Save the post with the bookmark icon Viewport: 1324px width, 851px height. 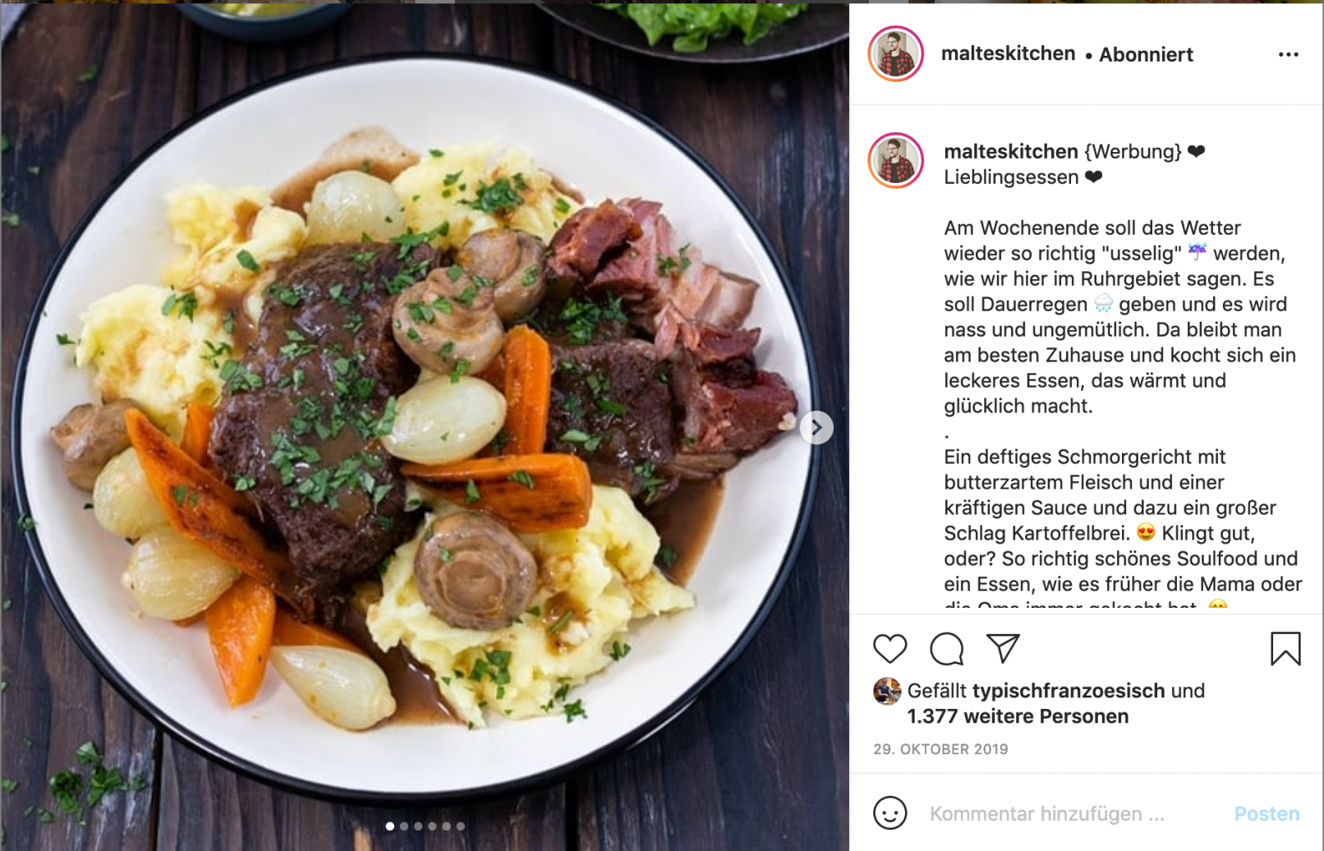tap(1285, 648)
